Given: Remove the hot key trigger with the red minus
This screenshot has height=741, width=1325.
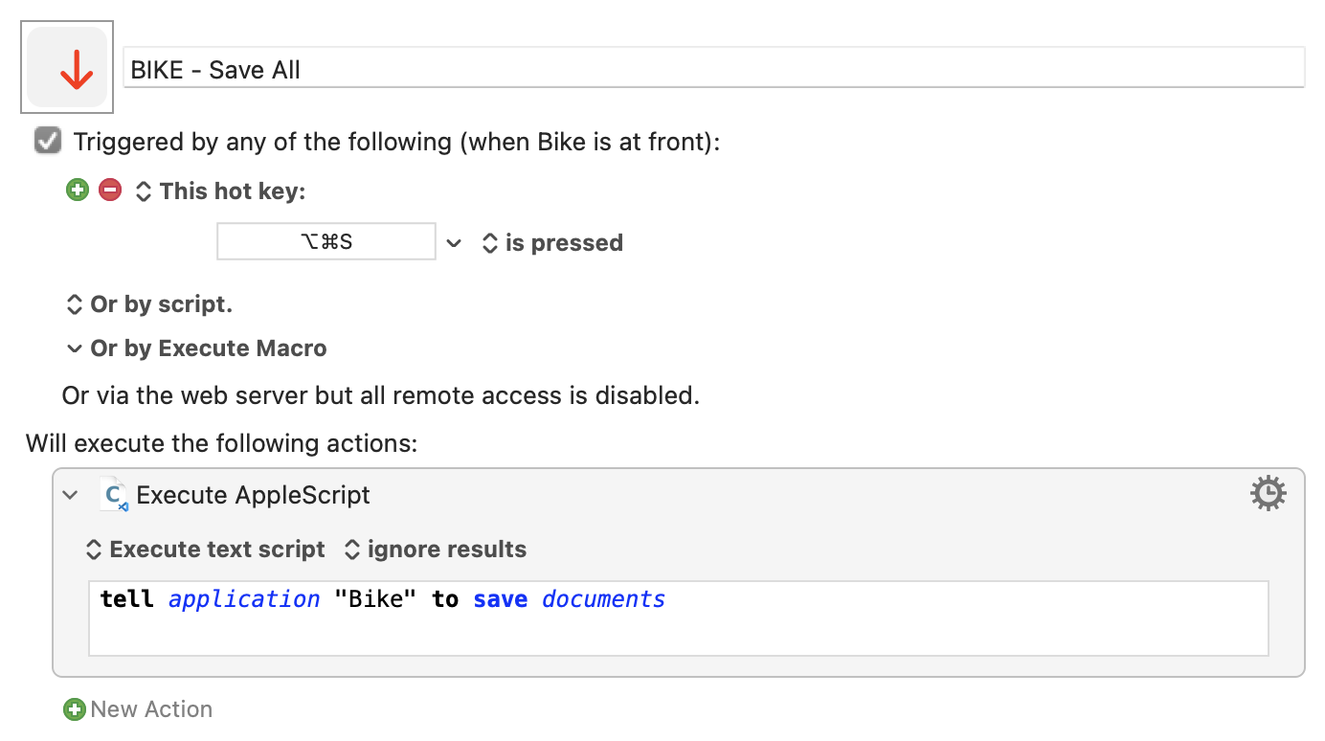Looking at the screenshot, I should click(x=110, y=191).
